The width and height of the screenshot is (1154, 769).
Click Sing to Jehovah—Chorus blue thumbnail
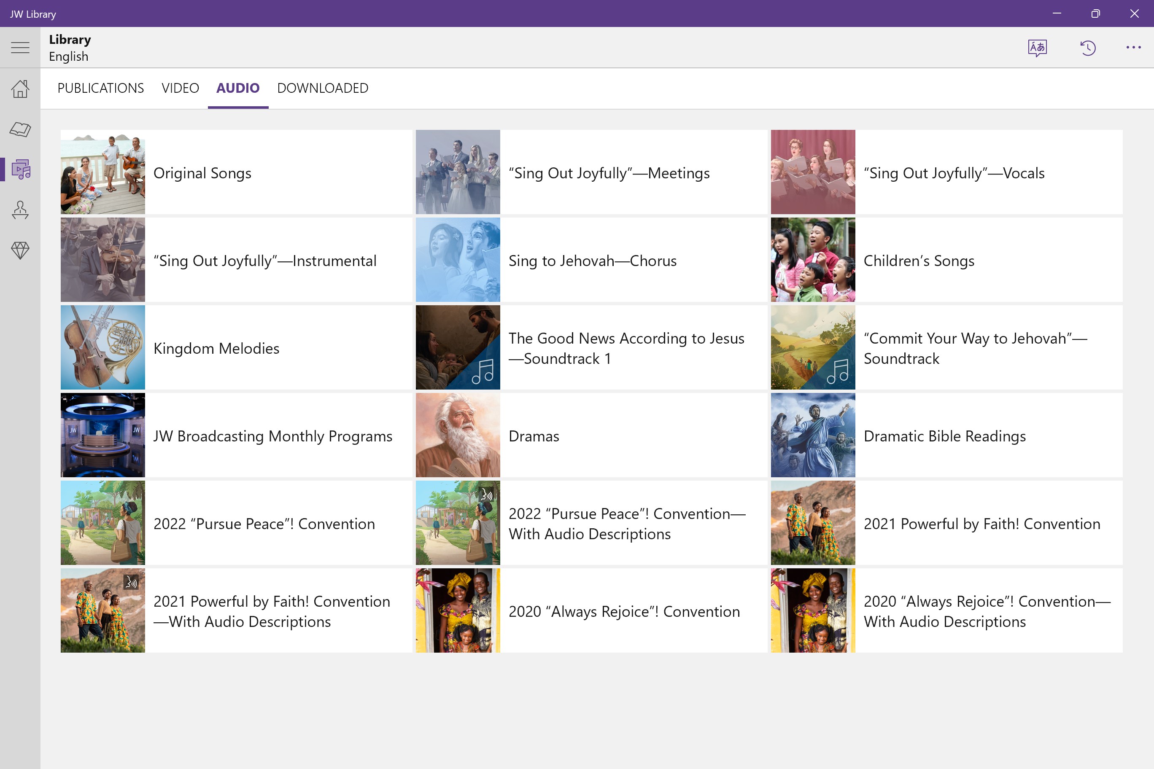pyautogui.click(x=458, y=260)
